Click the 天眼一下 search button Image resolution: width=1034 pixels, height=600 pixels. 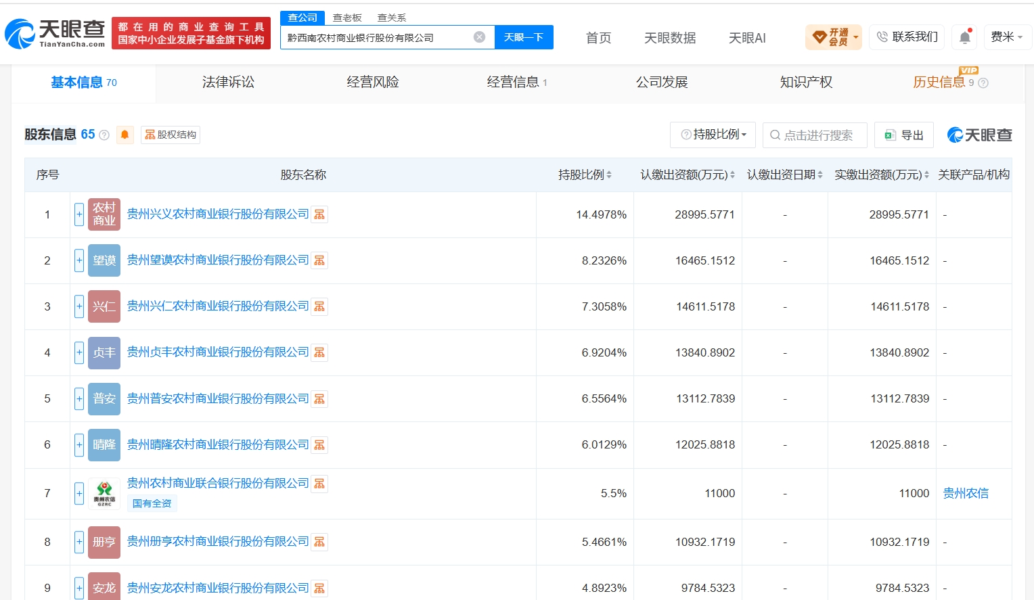(x=524, y=37)
